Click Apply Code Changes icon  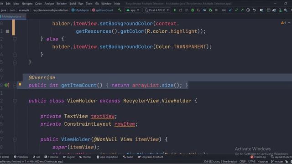pyautogui.click(x=187, y=10)
